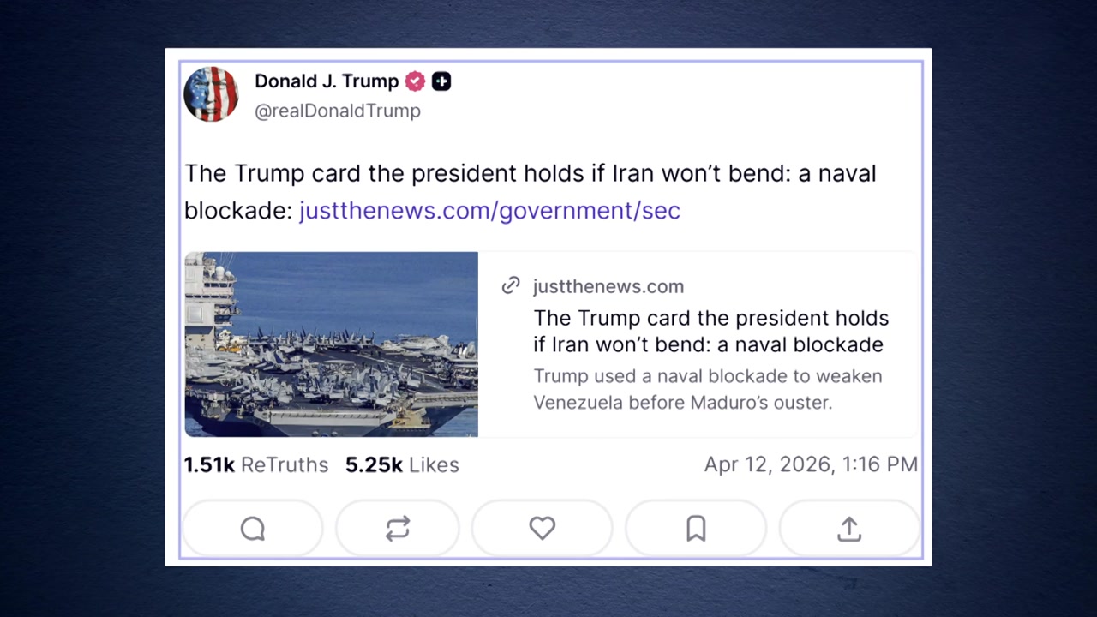Click the black plus badge beside name

[x=441, y=81]
